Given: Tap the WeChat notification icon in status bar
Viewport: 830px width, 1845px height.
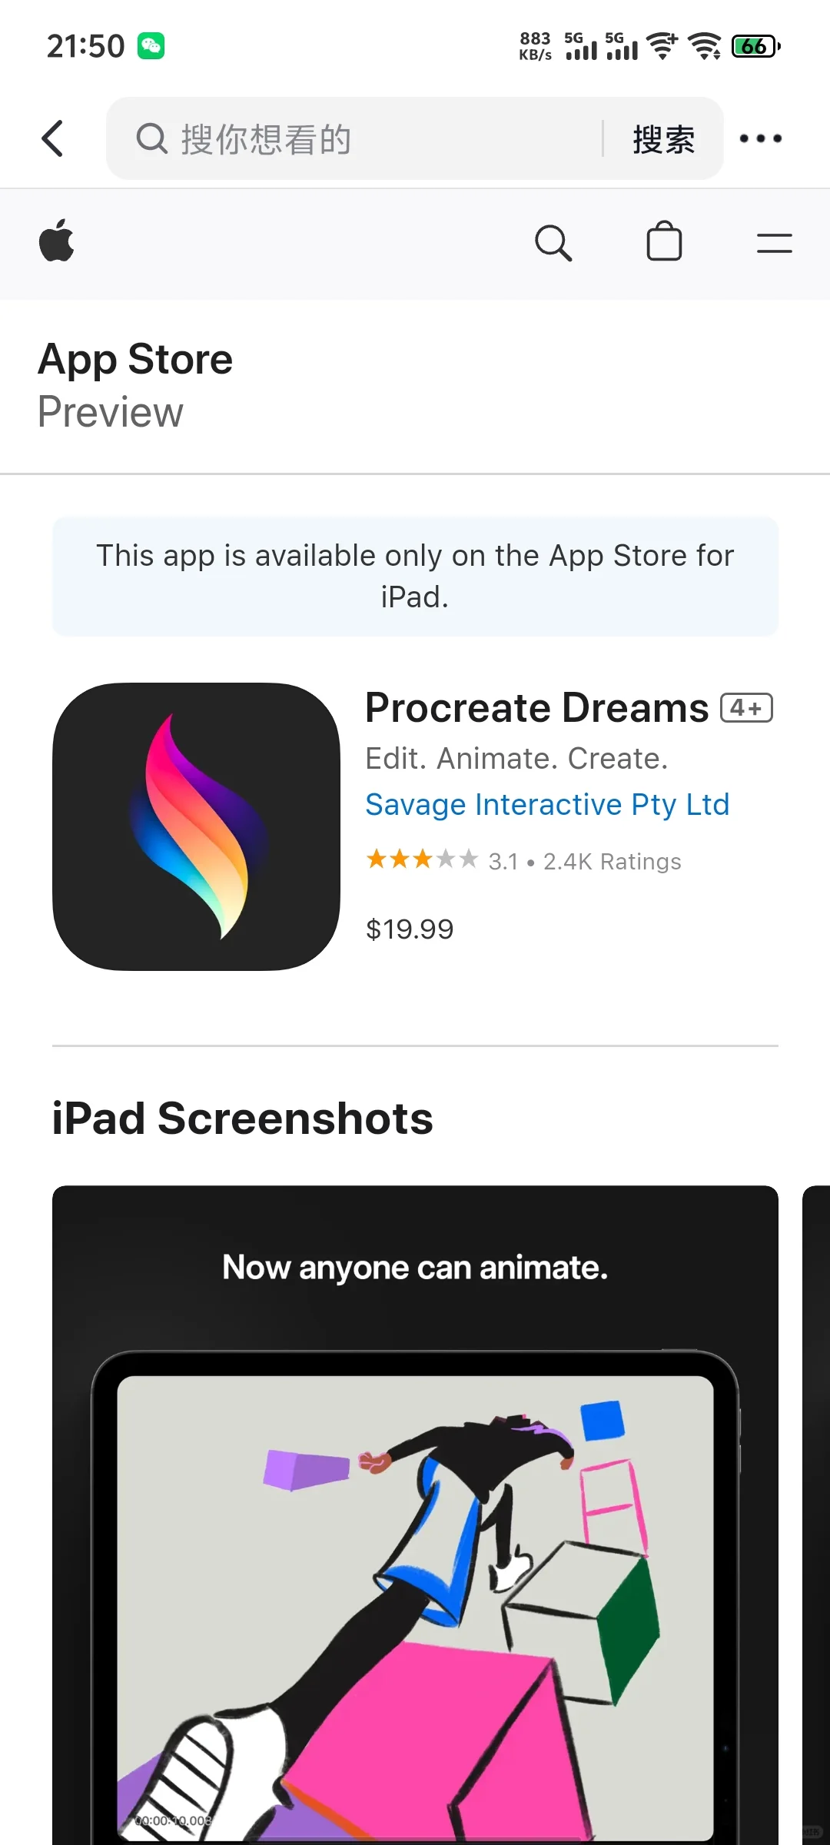Looking at the screenshot, I should point(151,46).
